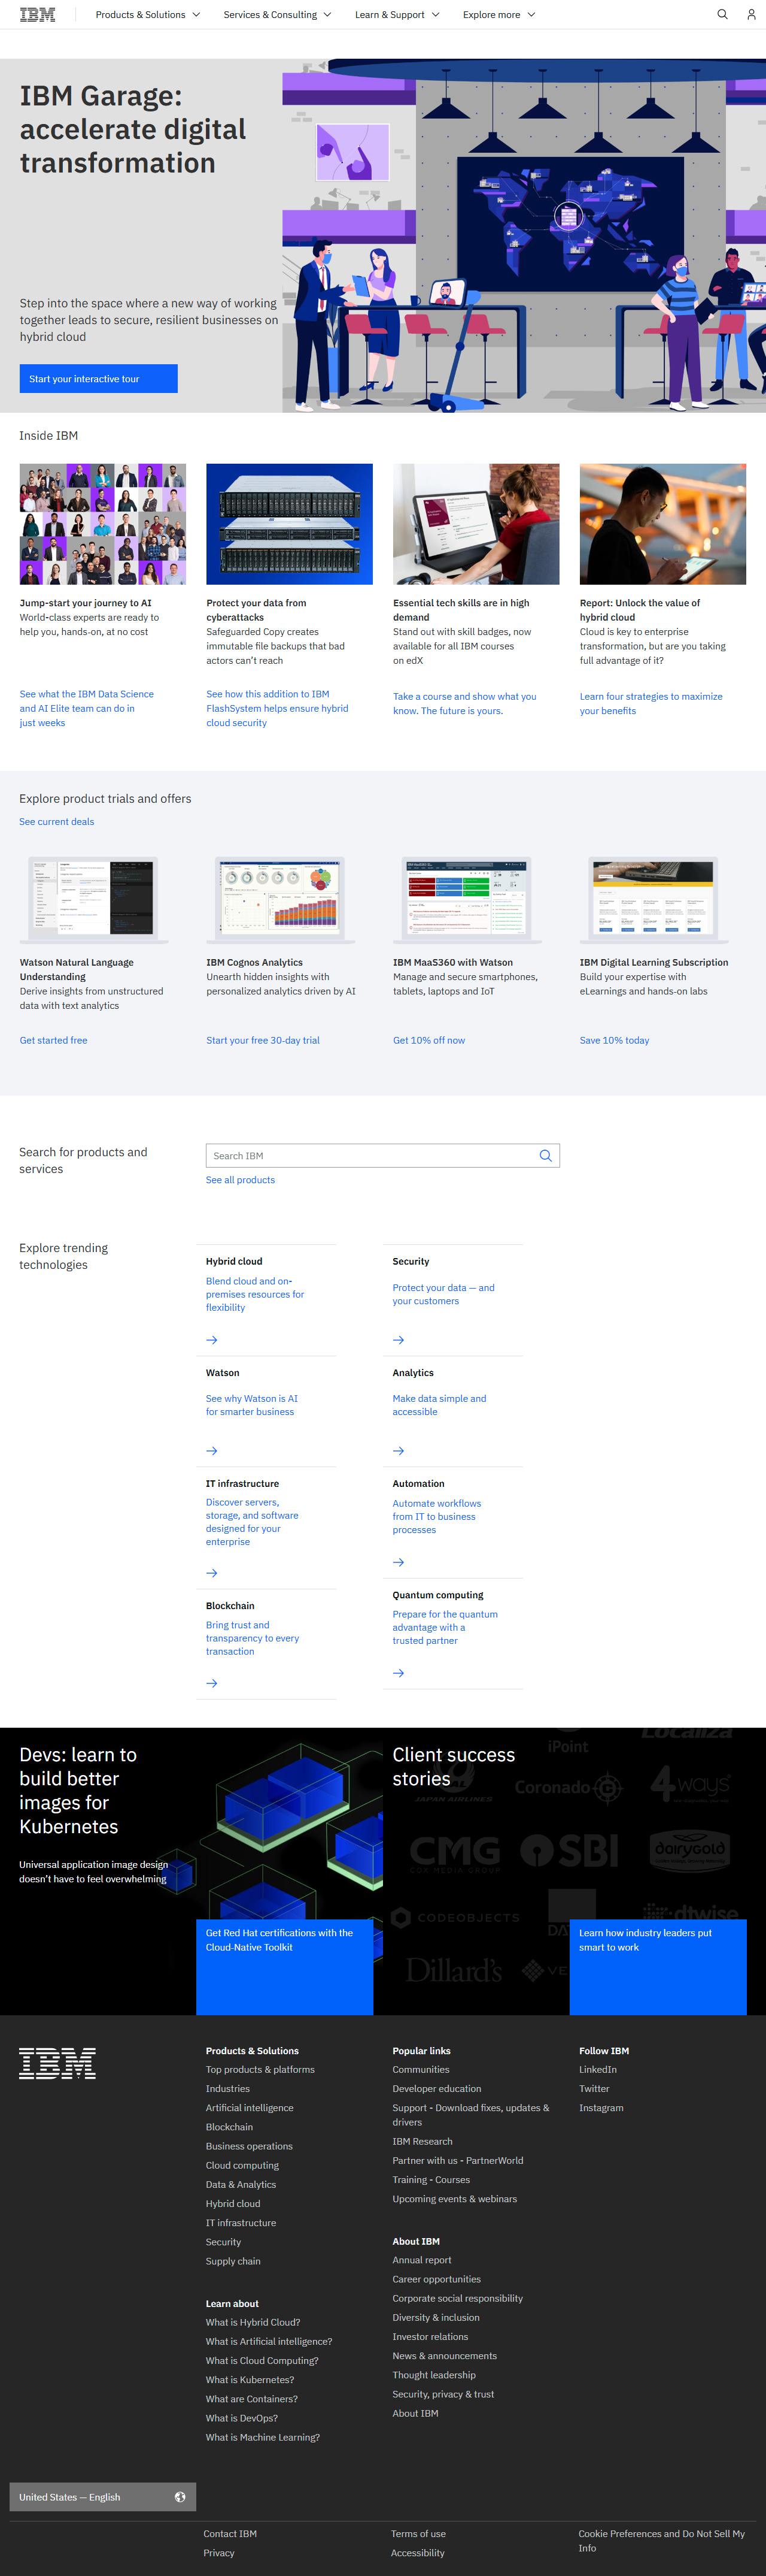
Task: Open the FlashSystem hybrid cloud security link
Action: [x=276, y=708]
